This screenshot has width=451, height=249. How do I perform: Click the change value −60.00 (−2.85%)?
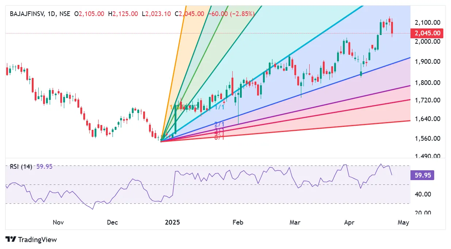pyautogui.click(x=231, y=14)
